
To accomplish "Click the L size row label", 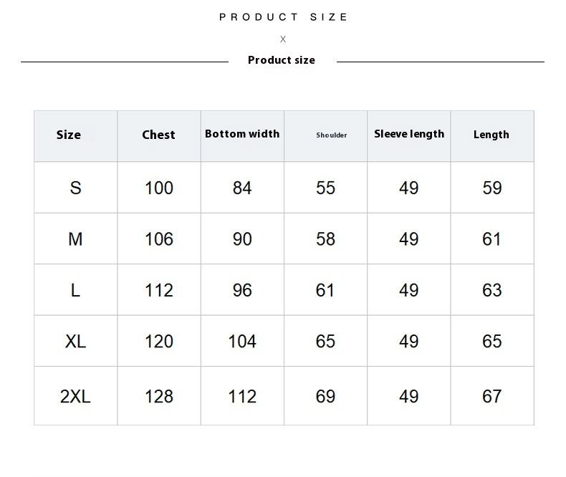I will [x=75, y=290].
